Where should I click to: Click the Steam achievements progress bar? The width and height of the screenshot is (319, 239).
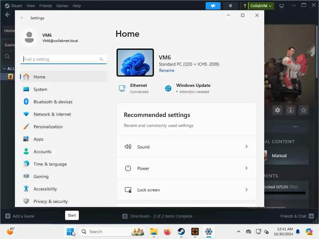coord(285,193)
